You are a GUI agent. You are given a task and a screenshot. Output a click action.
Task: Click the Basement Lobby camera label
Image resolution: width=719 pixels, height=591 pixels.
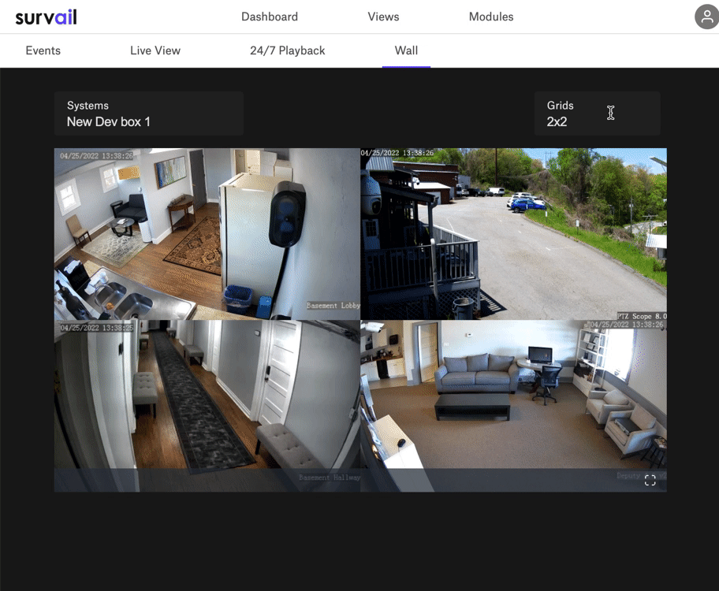[333, 306]
